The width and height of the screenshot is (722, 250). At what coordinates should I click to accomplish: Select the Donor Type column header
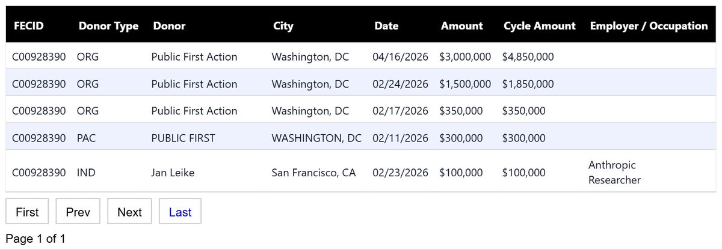(x=108, y=26)
